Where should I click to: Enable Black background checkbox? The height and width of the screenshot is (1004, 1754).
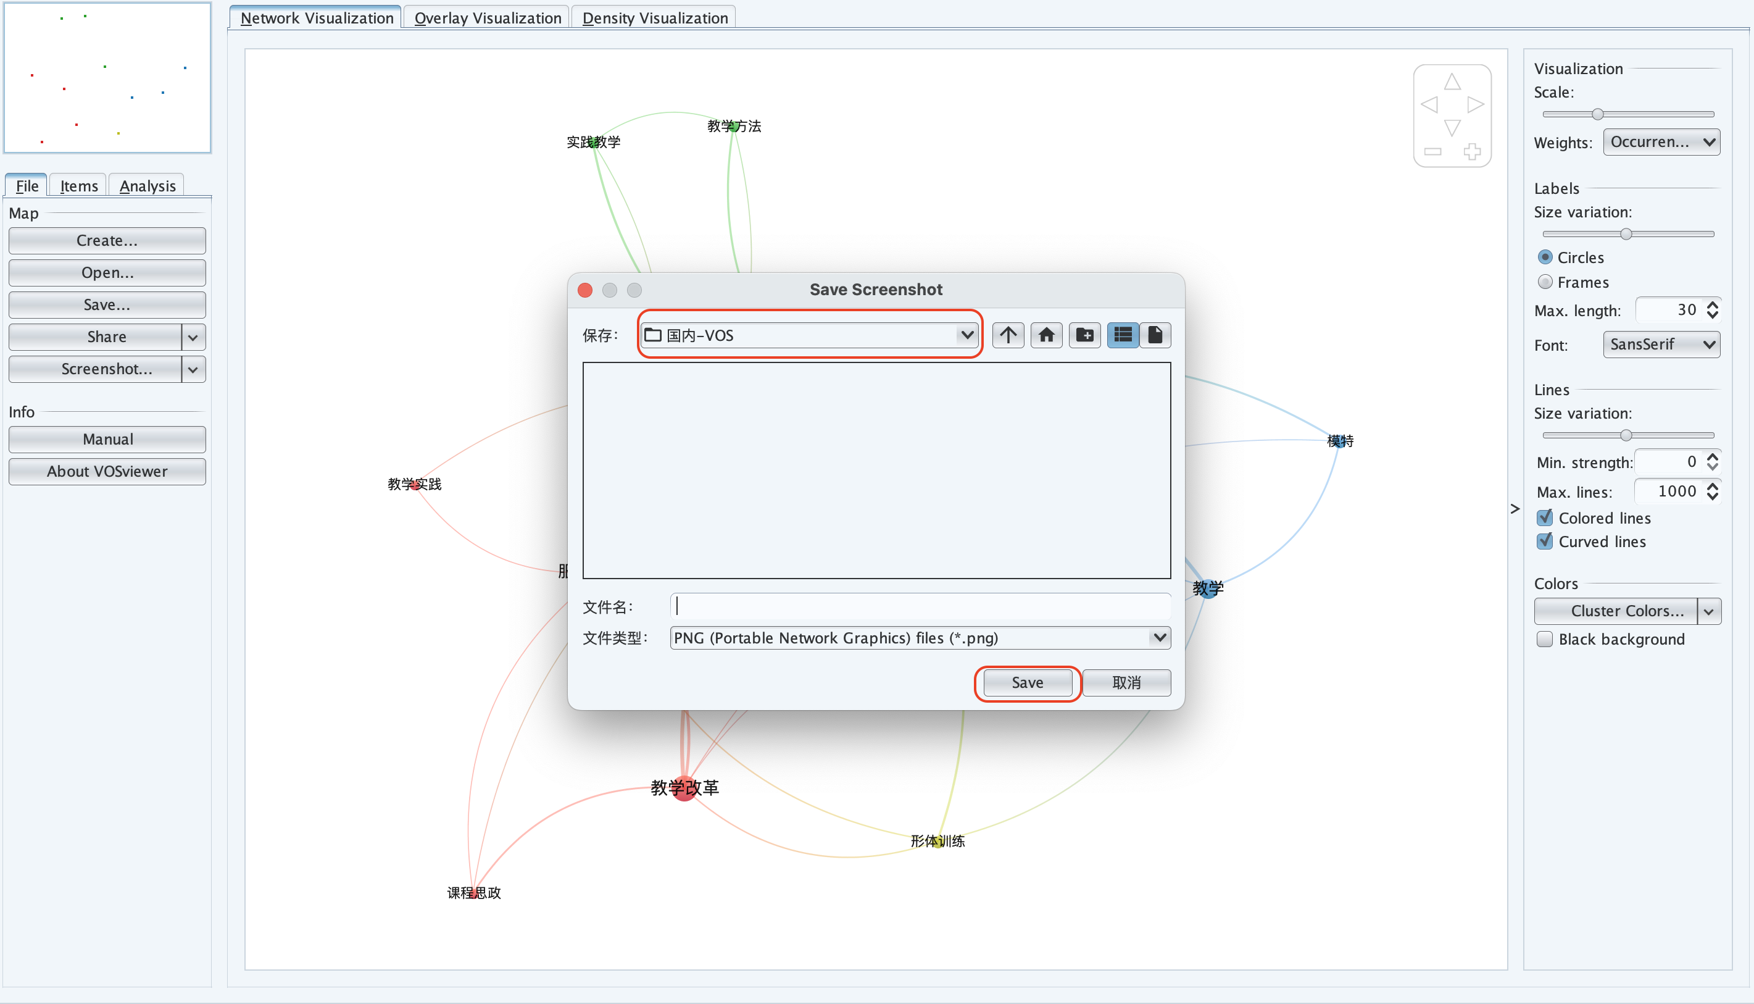(1545, 639)
